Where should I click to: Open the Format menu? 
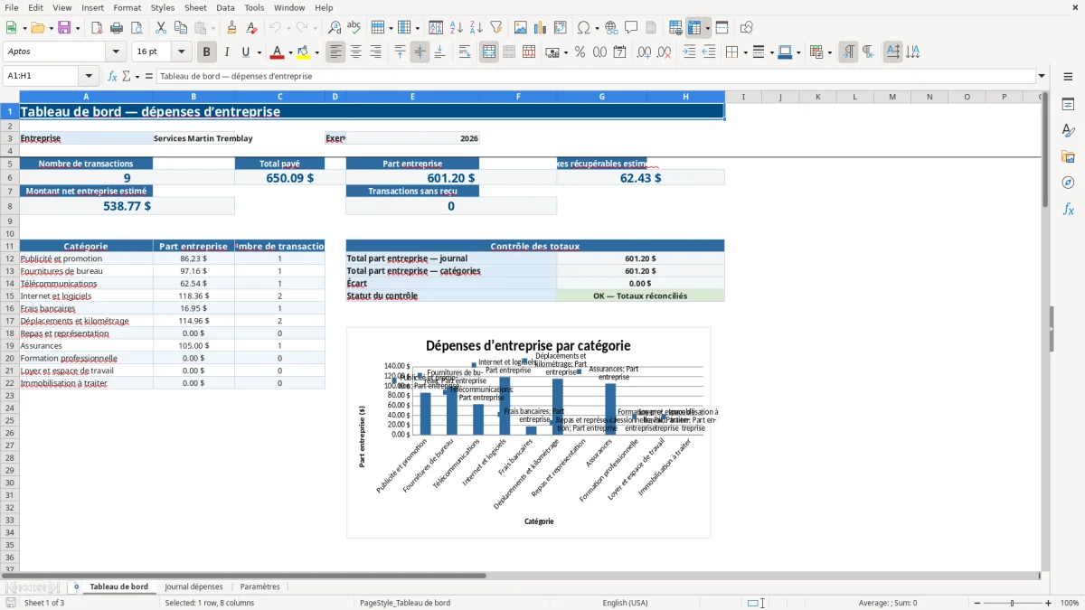(x=127, y=7)
